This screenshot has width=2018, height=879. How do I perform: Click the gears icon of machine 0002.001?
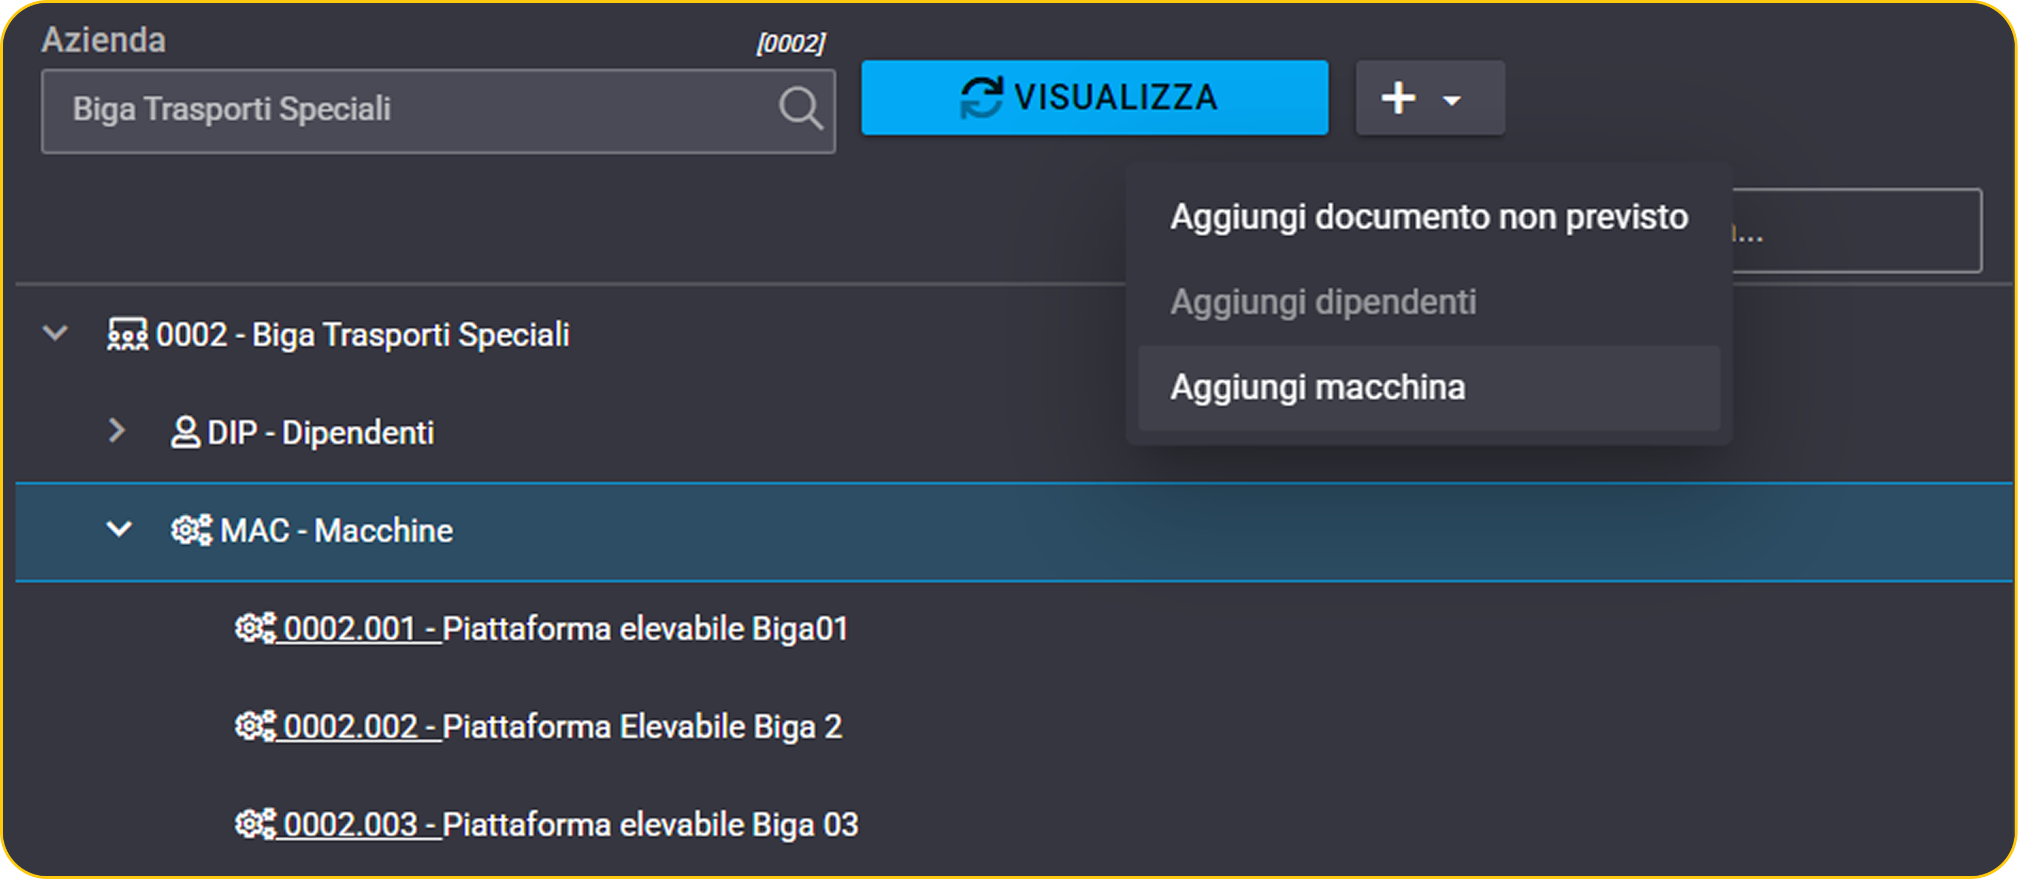(x=255, y=628)
